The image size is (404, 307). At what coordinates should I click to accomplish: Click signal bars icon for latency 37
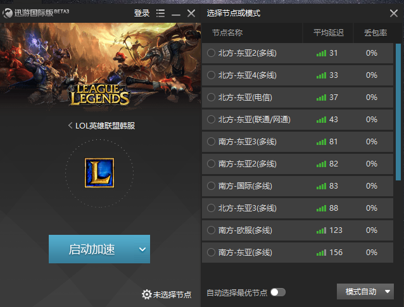(321, 97)
